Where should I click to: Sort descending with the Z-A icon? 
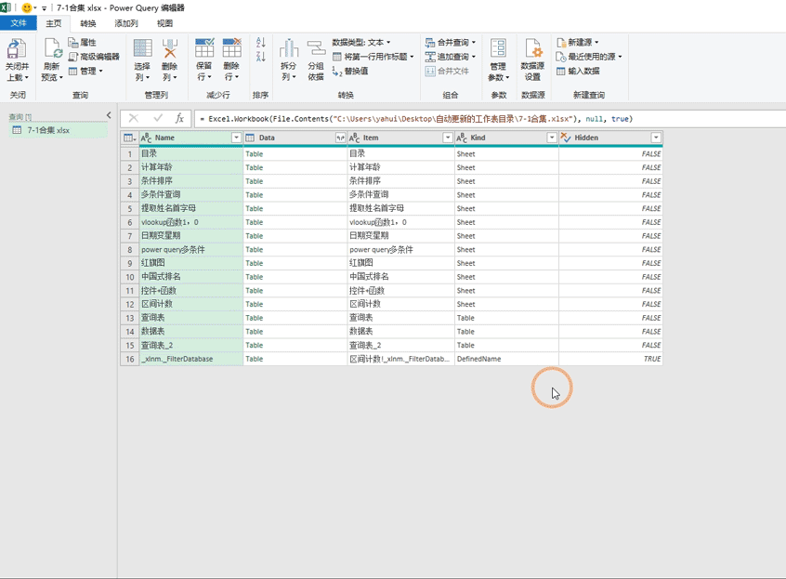pos(261,57)
